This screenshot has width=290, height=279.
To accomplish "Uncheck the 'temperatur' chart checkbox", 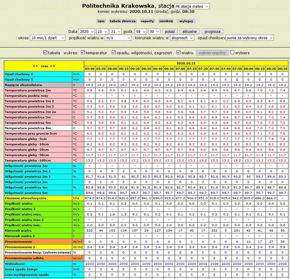I will pos(83,53).
